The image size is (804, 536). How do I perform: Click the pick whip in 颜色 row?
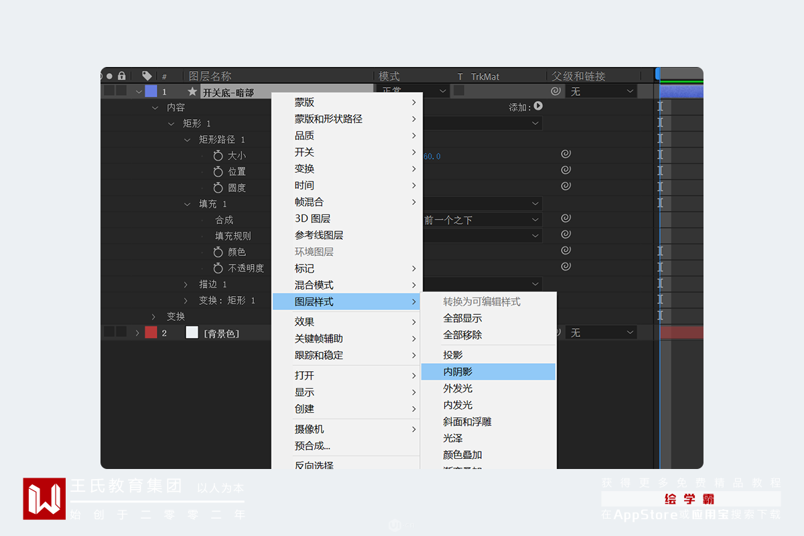click(566, 251)
